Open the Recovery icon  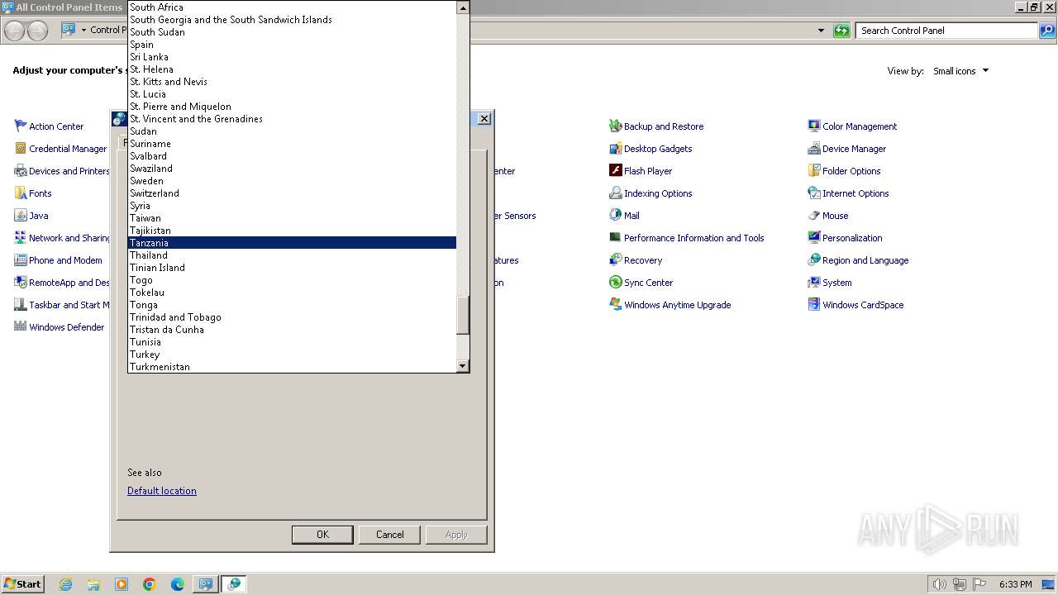pos(615,259)
